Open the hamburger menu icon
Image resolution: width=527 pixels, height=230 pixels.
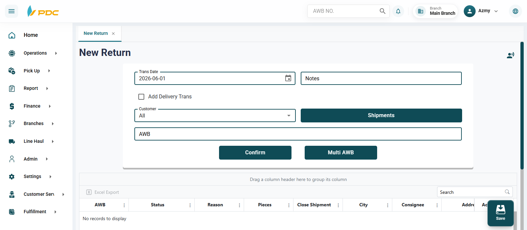pos(12,11)
